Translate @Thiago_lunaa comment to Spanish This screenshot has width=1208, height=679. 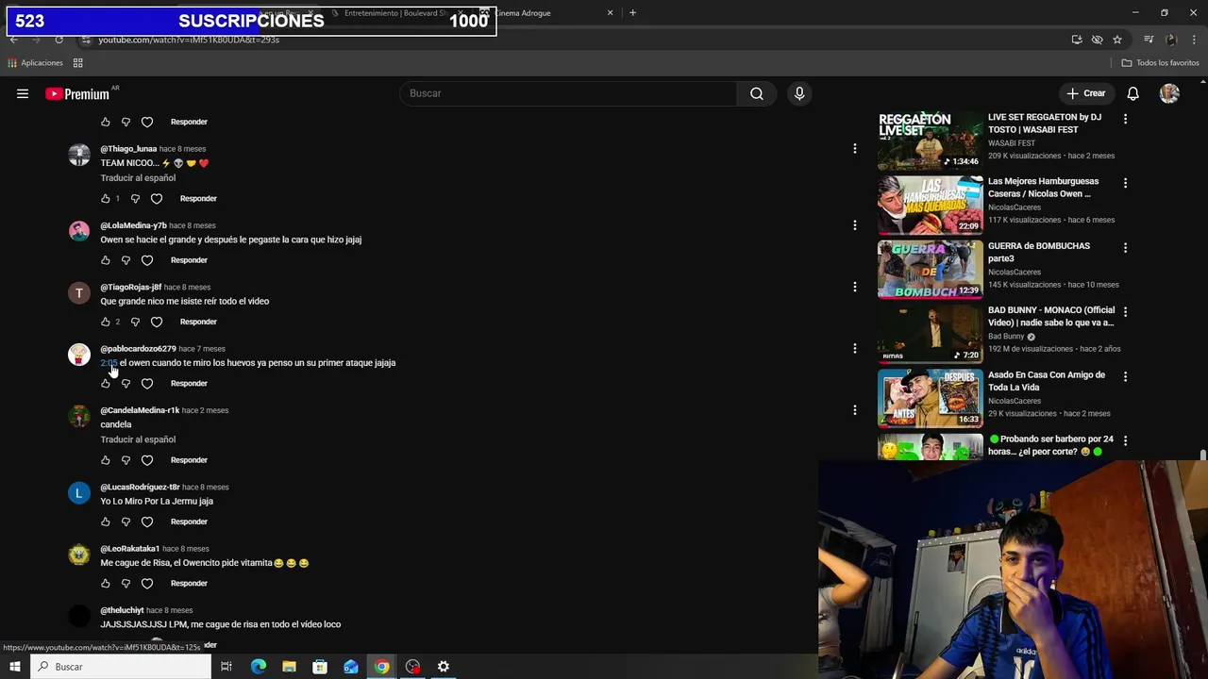[138, 178]
